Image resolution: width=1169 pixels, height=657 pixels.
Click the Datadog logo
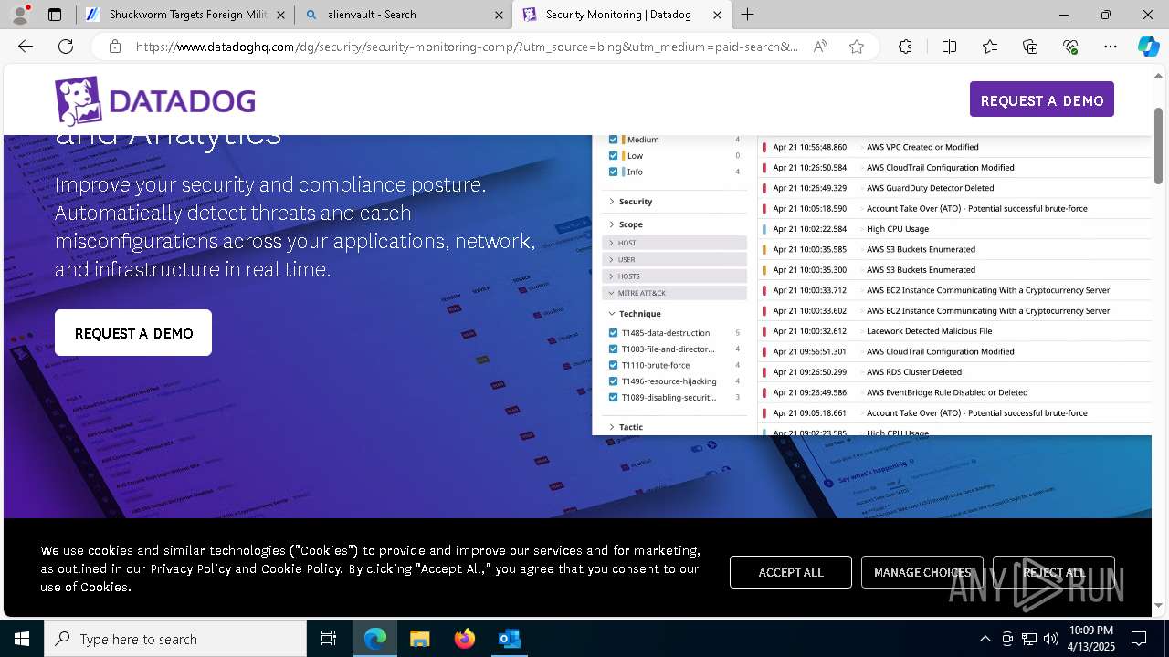pos(154,100)
